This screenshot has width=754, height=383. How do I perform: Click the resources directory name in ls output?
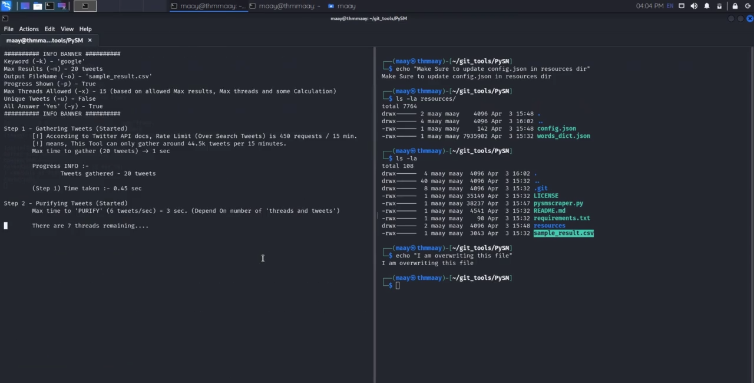click(550, 226)
